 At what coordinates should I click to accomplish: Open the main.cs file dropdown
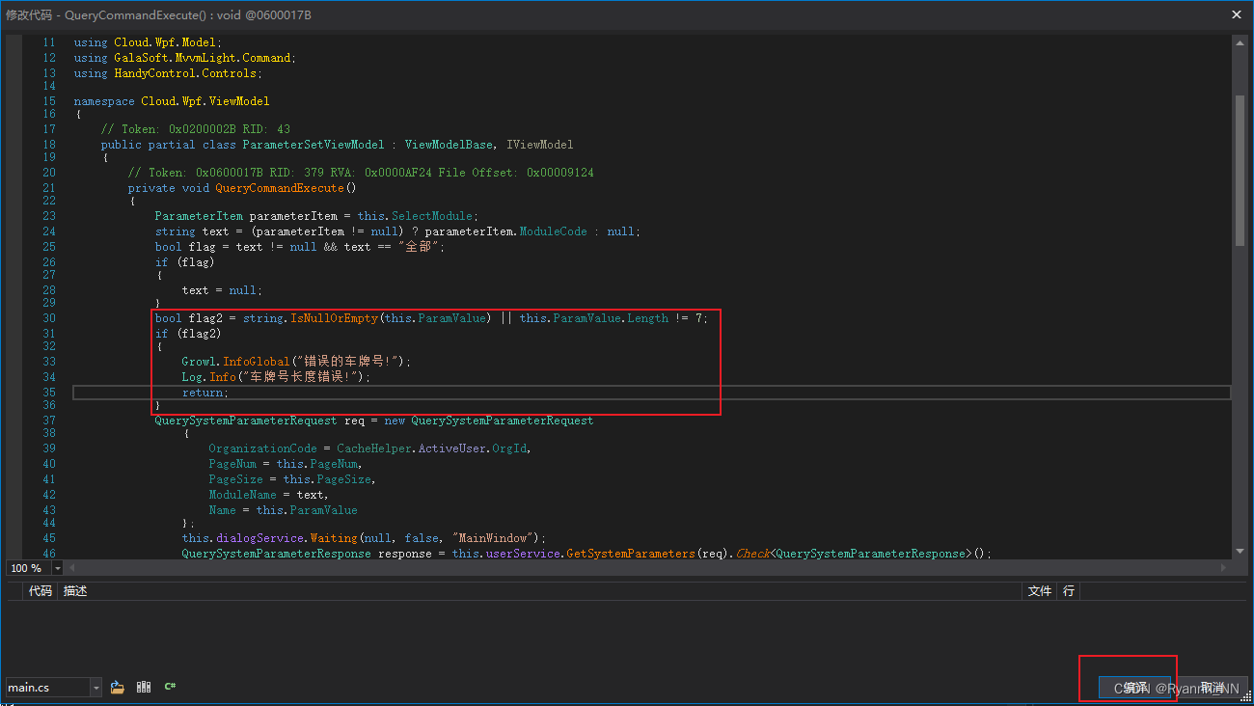pyautogui.click(x=95, y=688)
